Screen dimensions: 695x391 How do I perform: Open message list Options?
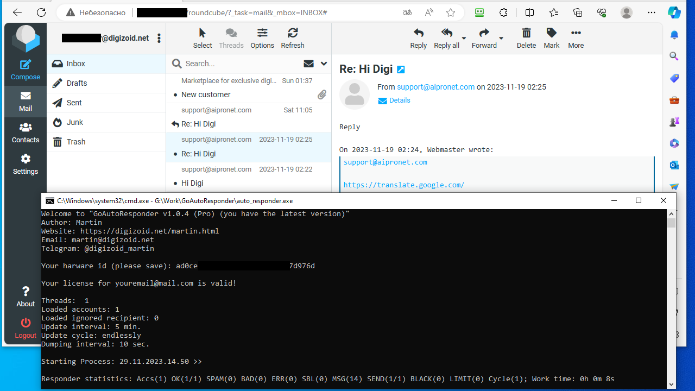pyautogui.click(x=262, y=38)
